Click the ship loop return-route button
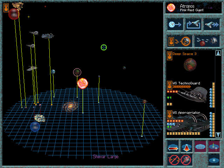Screen dimensions: 224x168 (194, 24)
